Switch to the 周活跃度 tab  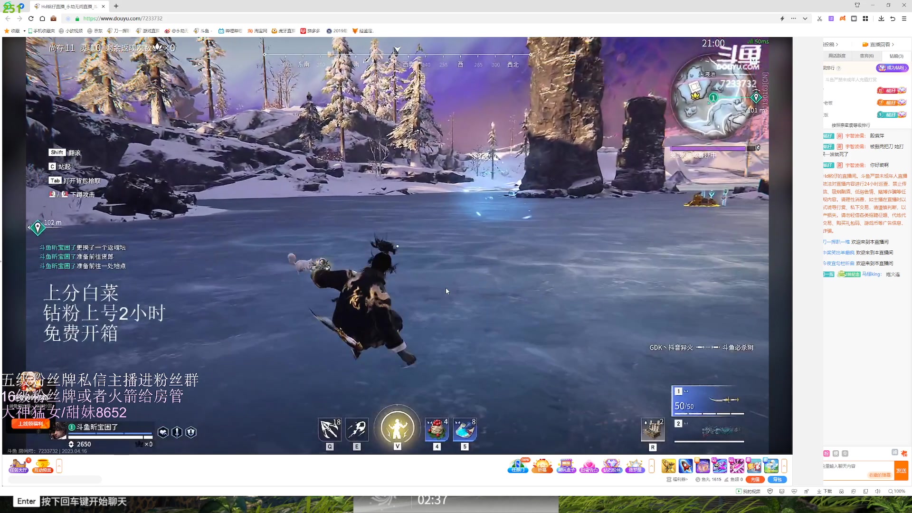coord(837,56)
